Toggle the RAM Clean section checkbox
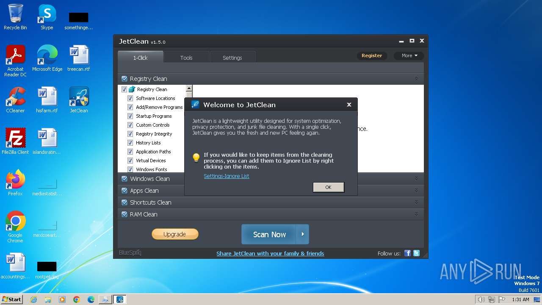 pyautogui.click(x=124, y=214)
